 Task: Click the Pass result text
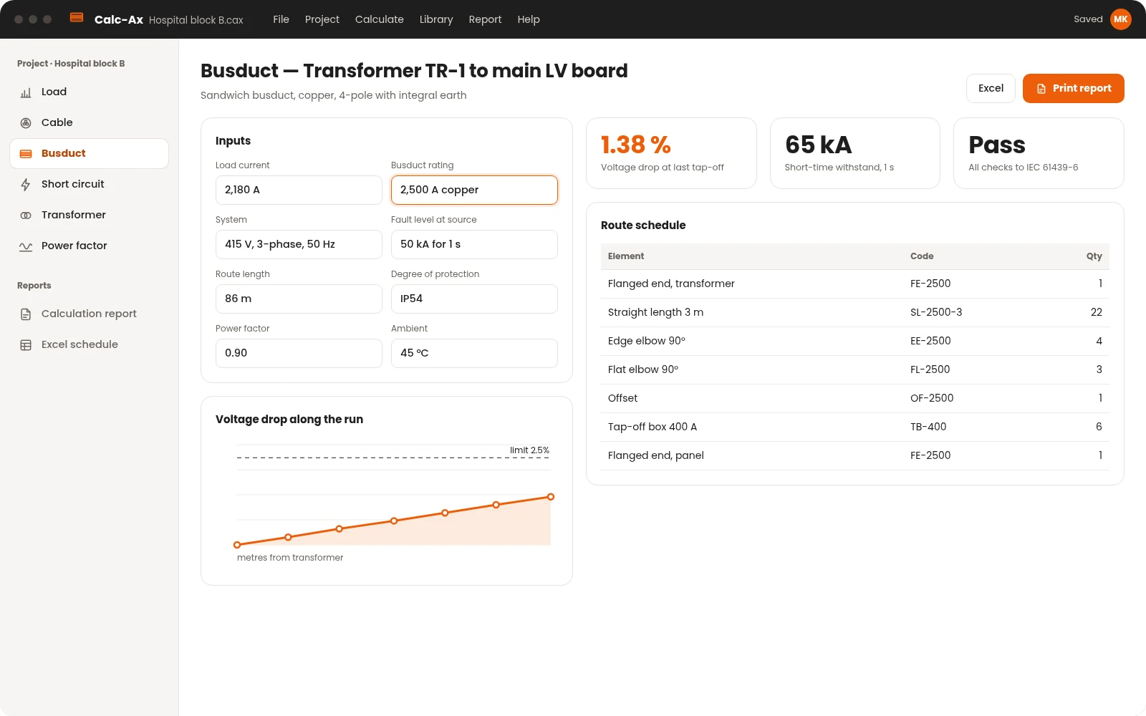click(x=997, y=145)
